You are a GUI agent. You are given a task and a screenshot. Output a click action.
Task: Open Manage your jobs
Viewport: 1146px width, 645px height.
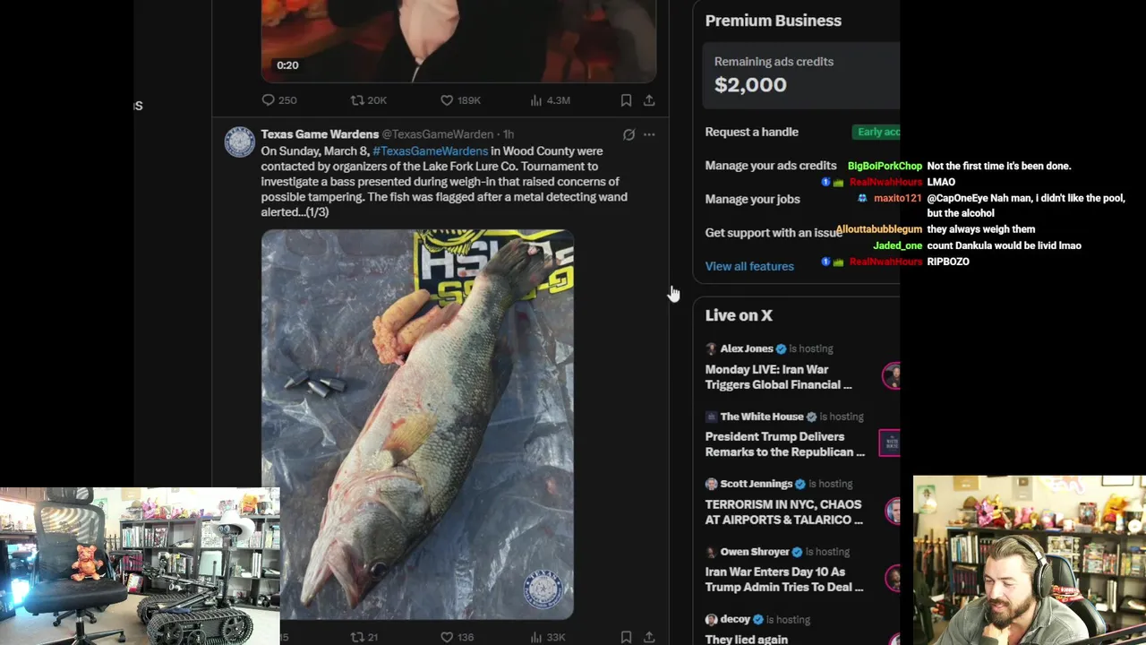[752, 199]
